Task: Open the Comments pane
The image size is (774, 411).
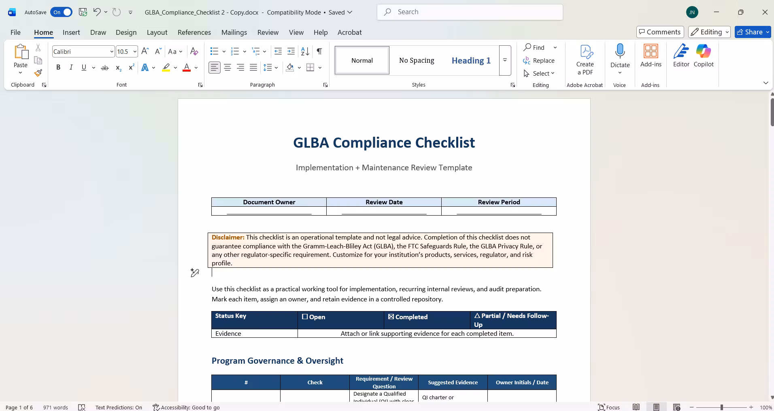Action: [660, 32]
